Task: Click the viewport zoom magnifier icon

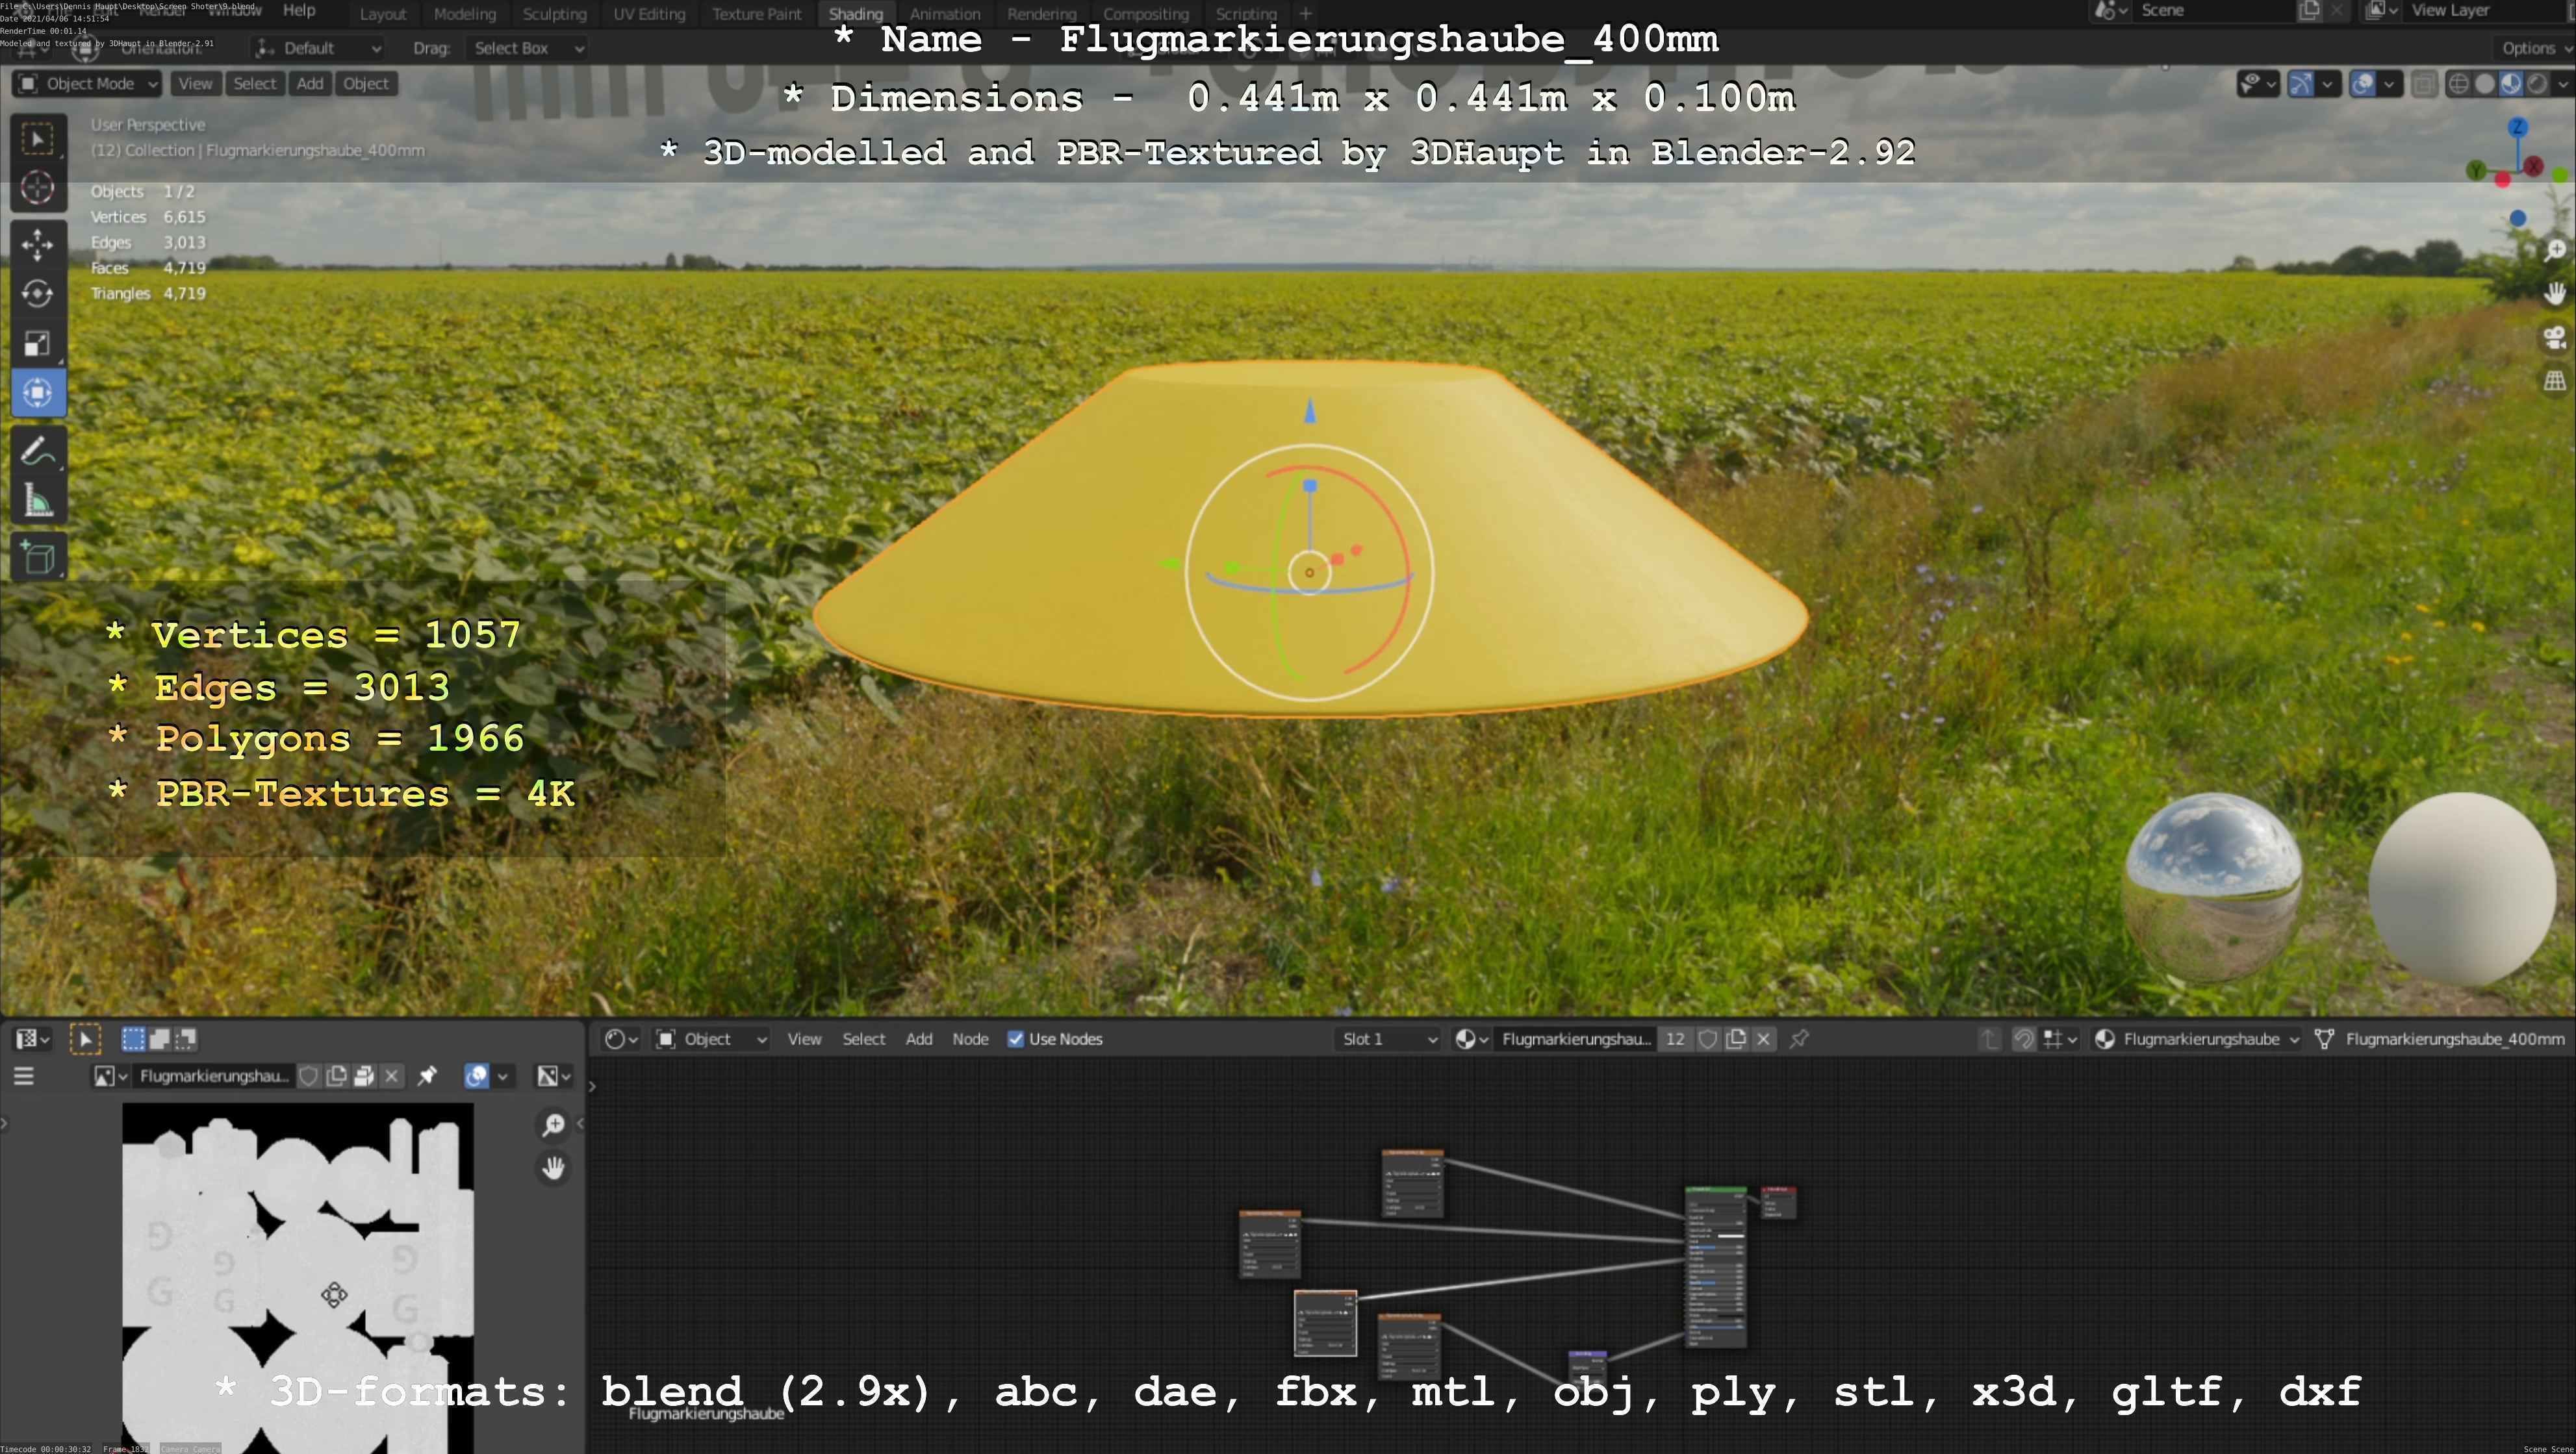Action: tap(2555, 250)
